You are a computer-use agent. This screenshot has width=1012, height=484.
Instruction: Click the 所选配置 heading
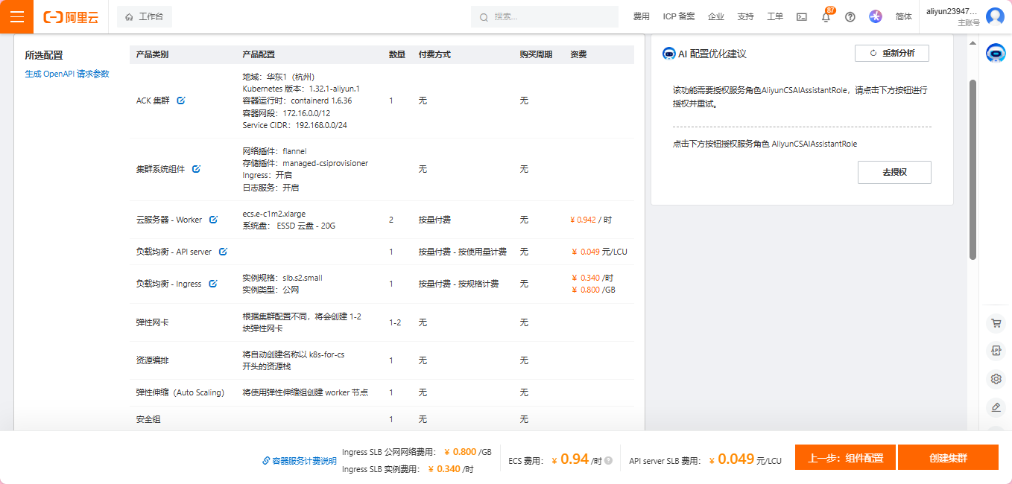[44, 55]
